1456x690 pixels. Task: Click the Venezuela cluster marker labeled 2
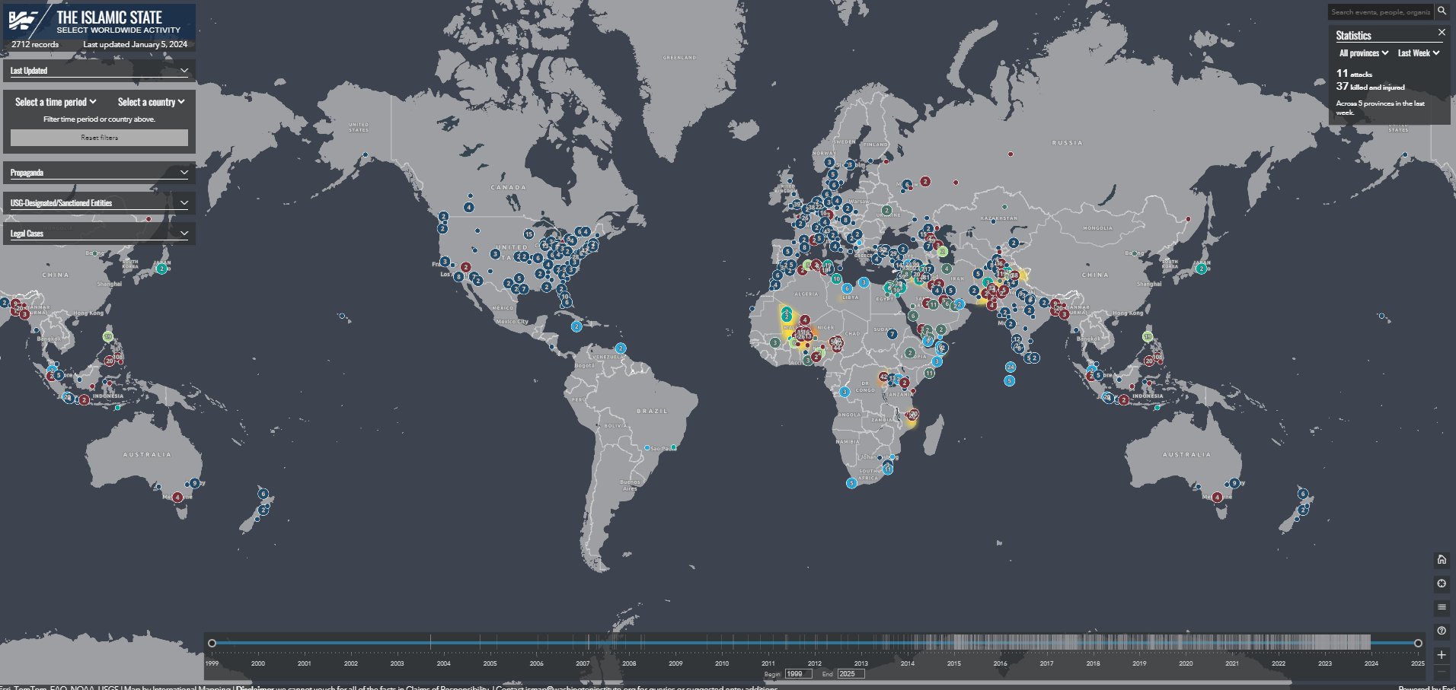point(621,348)
